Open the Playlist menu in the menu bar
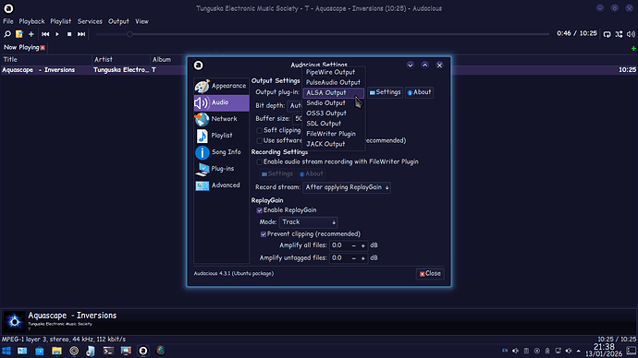 61,21
